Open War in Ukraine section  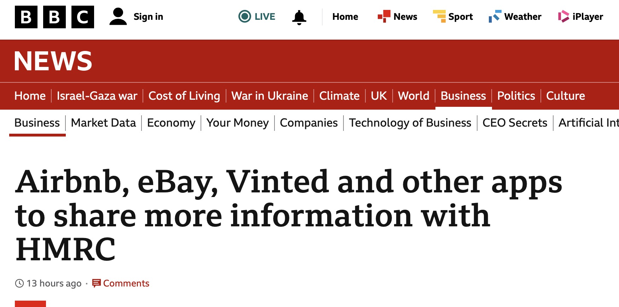pos(270,96)
